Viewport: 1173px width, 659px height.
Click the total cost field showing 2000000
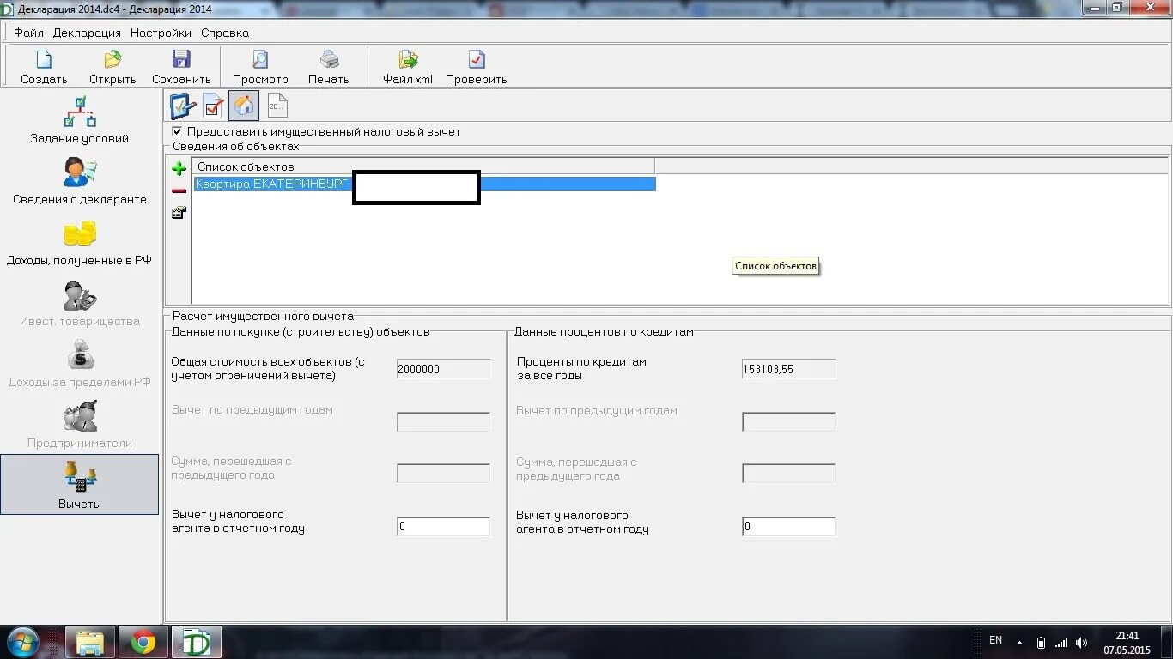[x=443, y=369]
